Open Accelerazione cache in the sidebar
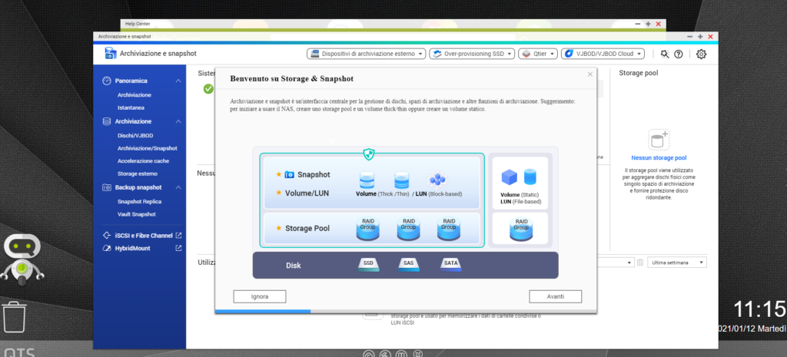The width and height of the screenshot is (787, 357). point(143,161)
